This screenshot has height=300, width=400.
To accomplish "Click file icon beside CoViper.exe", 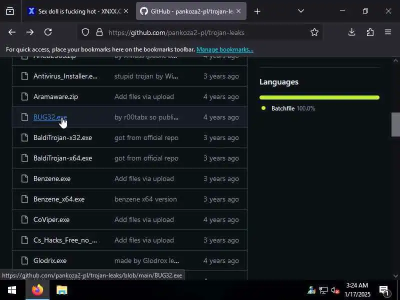I will click(24, 219).
